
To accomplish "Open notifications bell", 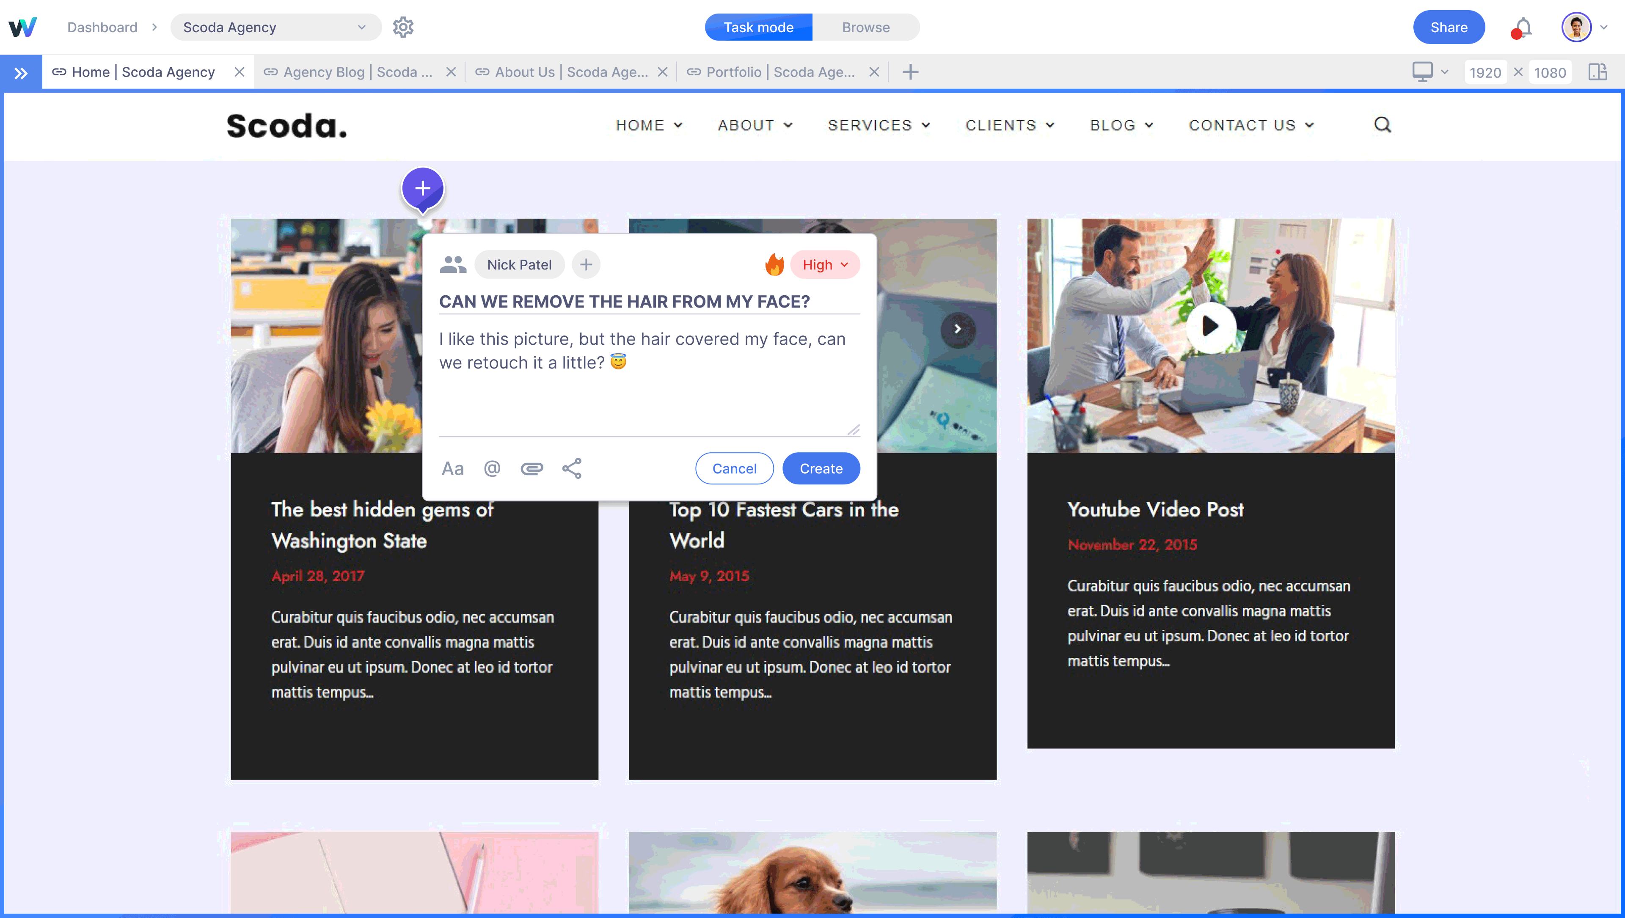I will click(x=1522, y=28).
